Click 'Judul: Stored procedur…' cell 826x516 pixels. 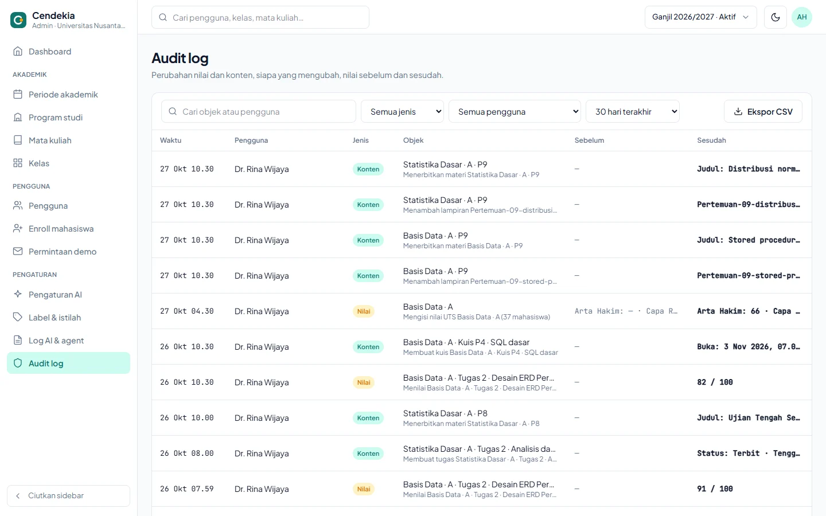[749, 240]
